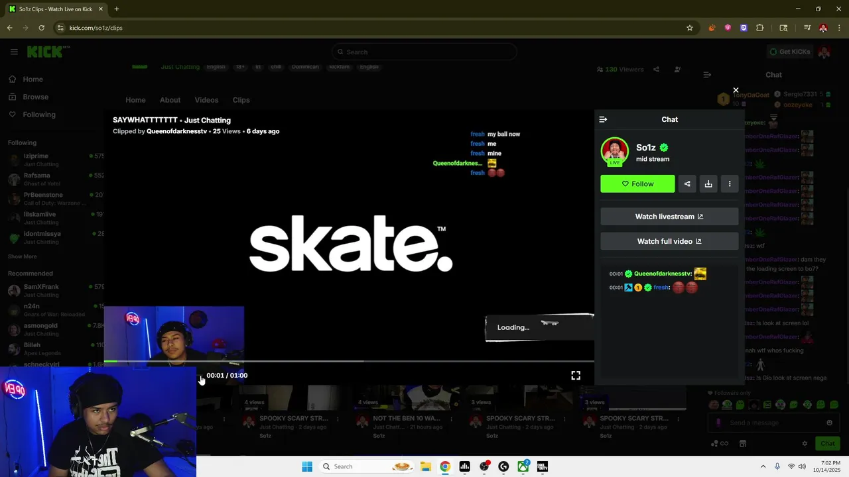Screen dimensions: 849x477
Task: Go back in Chrome
Action: 9,28
